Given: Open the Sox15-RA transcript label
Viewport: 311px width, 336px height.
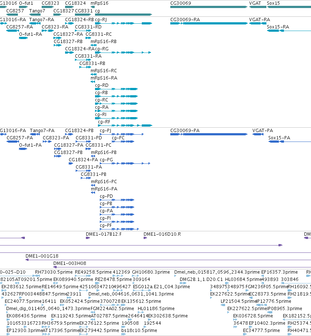Looking at the screenshot, I should tap(278, 27).
